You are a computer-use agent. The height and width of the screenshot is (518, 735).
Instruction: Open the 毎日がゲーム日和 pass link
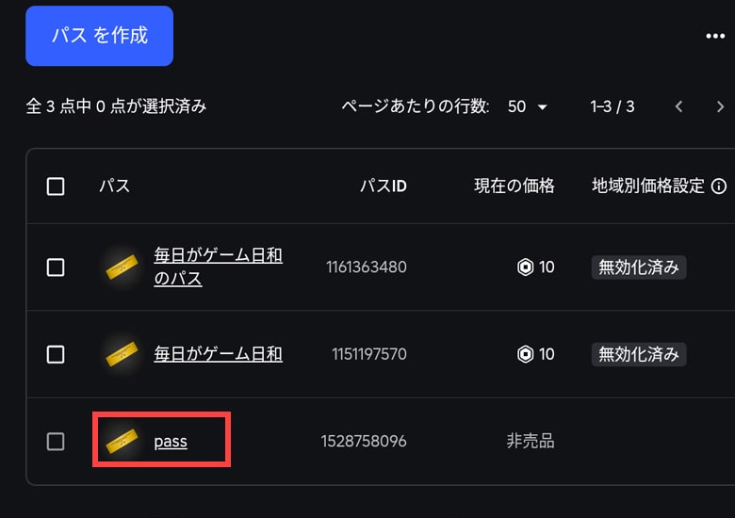click(x=218, y=354)
